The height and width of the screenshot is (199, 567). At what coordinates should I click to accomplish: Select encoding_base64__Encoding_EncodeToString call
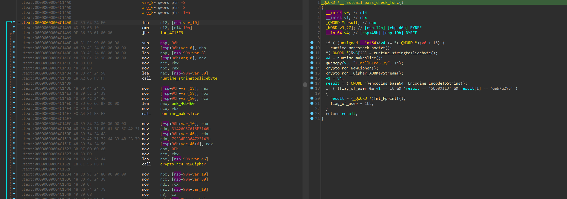tap(415, 83)
